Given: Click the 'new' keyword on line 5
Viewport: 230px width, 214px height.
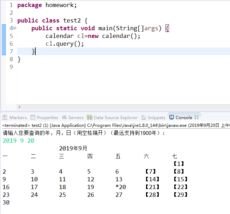Looking at the screenshot, I should [x=93, y=36].
